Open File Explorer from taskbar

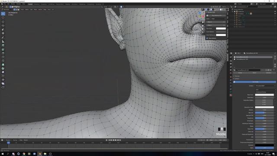tap(45, 154)
